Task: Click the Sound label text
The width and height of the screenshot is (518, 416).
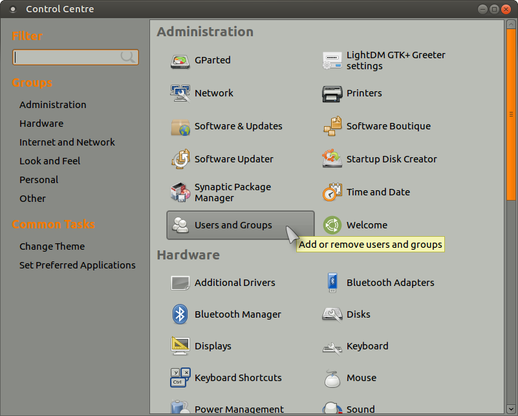Action: click(x=361, y=410)
